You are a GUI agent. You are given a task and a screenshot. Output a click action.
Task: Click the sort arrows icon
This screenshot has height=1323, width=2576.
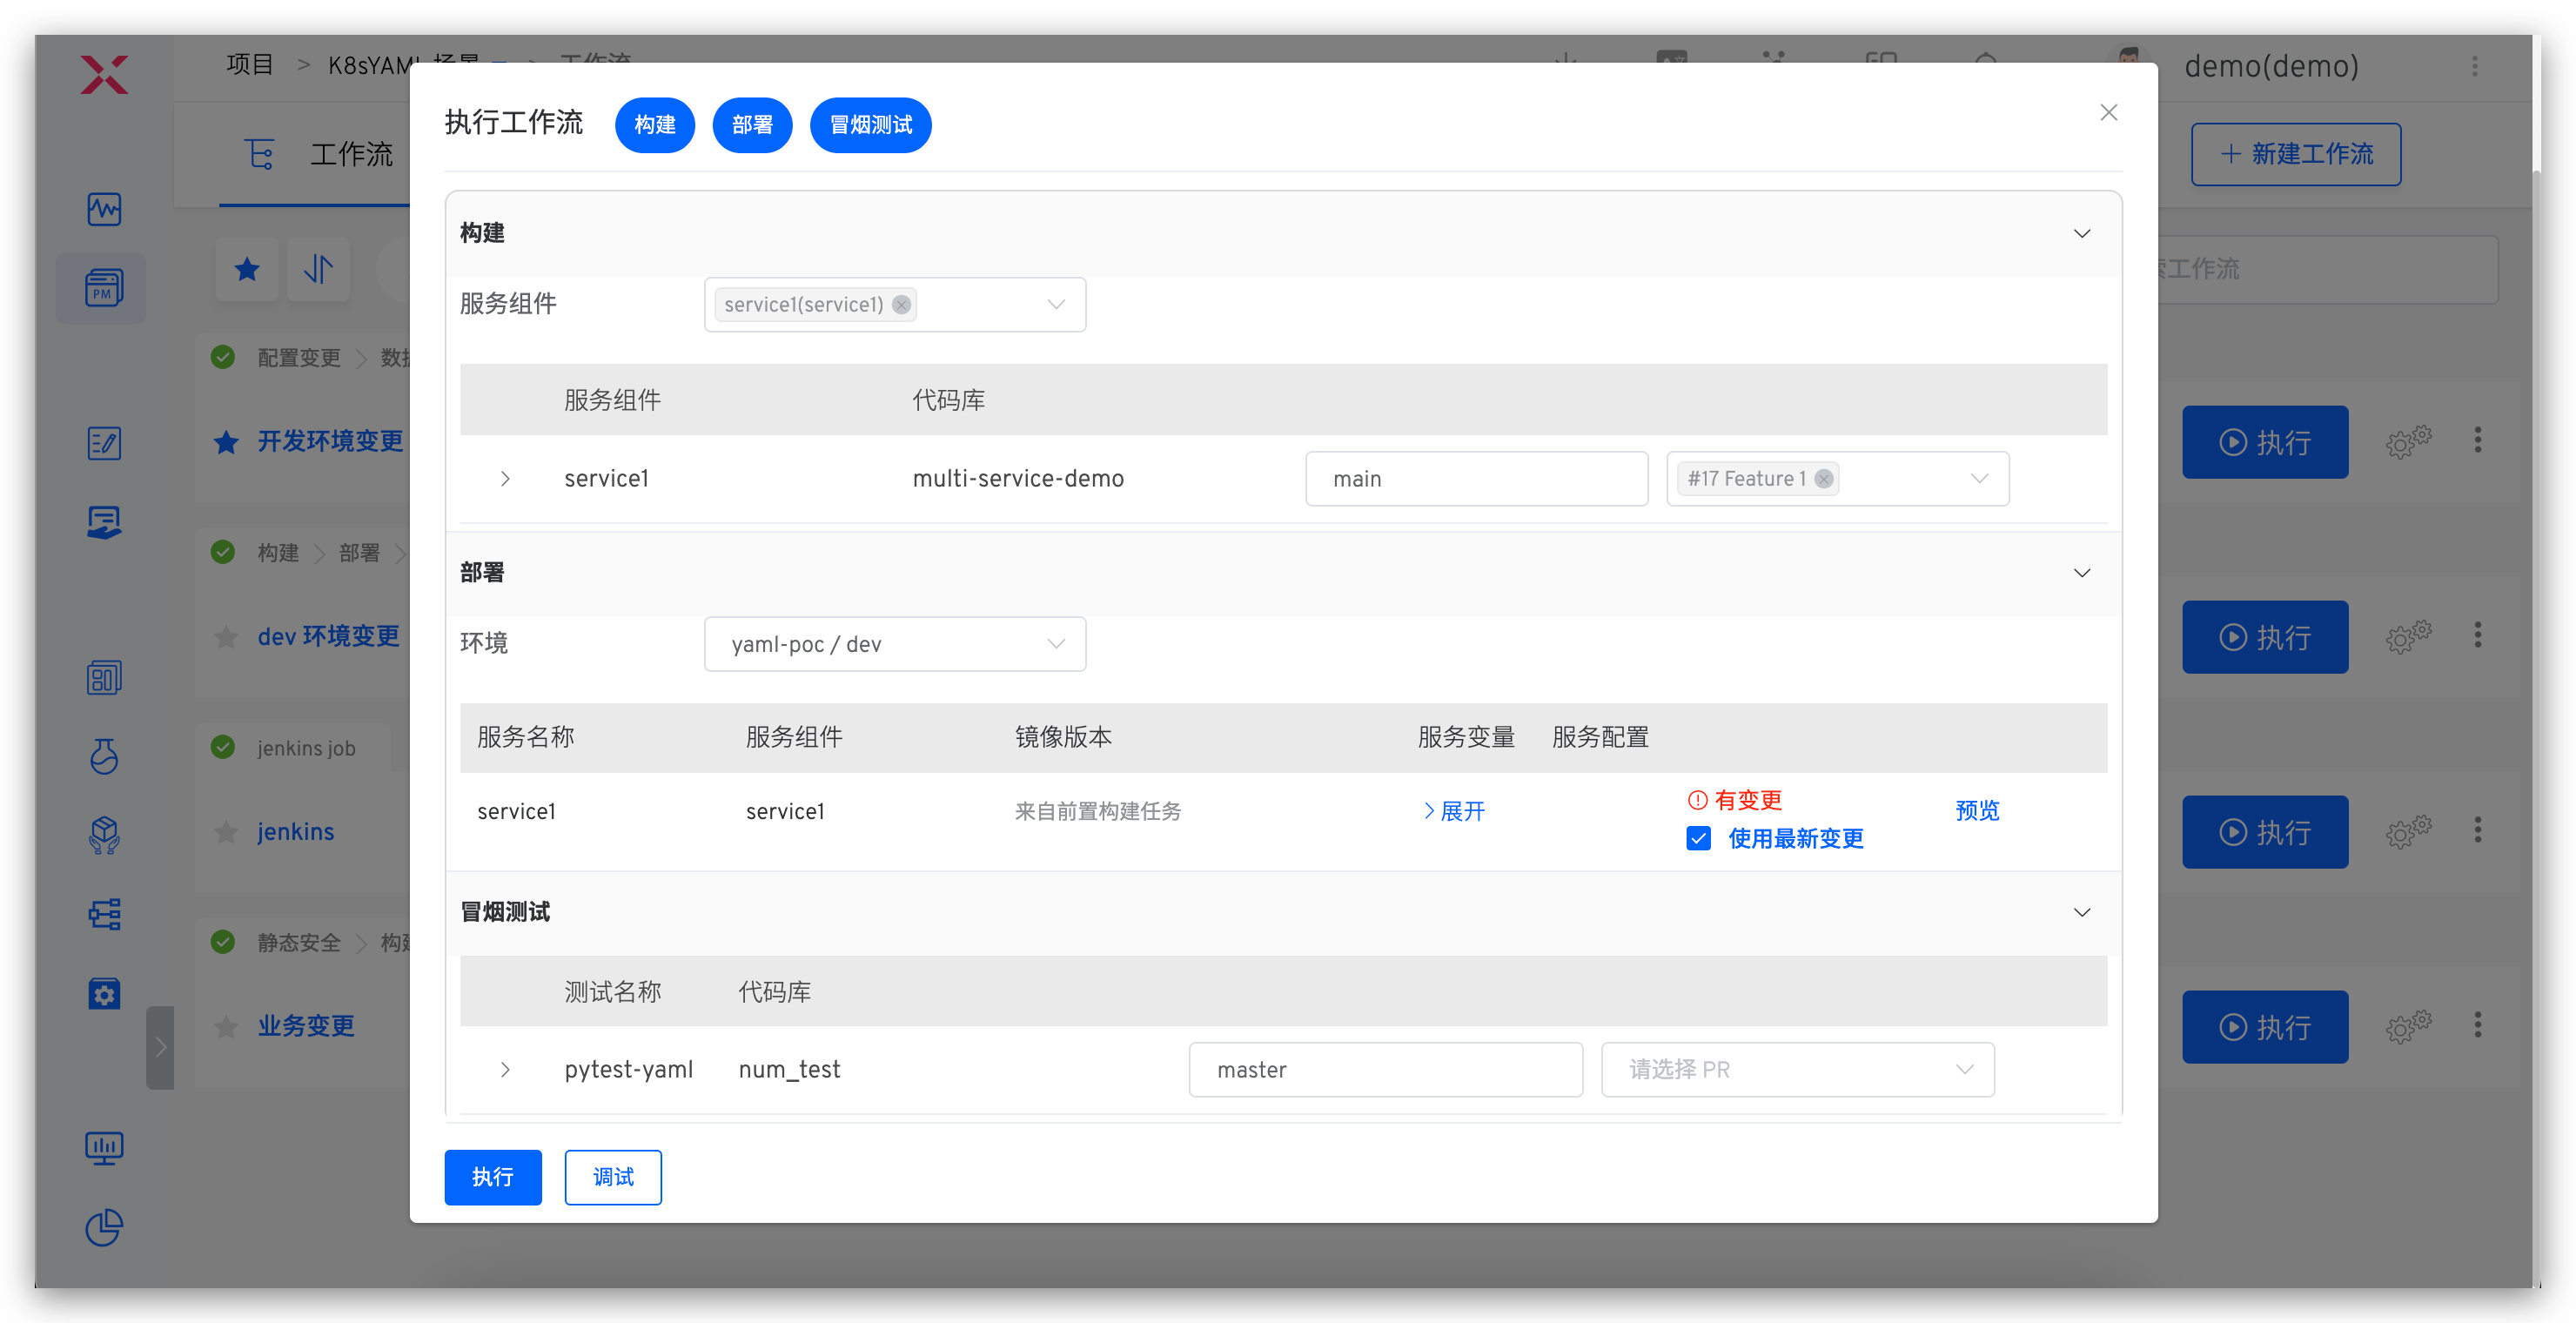(x=318, y=269)
